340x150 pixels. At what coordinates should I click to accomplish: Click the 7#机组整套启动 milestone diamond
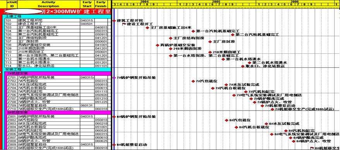click(x=263, y=106)
